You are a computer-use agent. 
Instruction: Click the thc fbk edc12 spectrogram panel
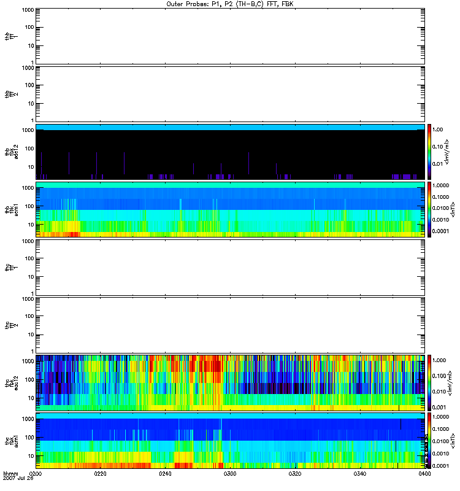229,382
